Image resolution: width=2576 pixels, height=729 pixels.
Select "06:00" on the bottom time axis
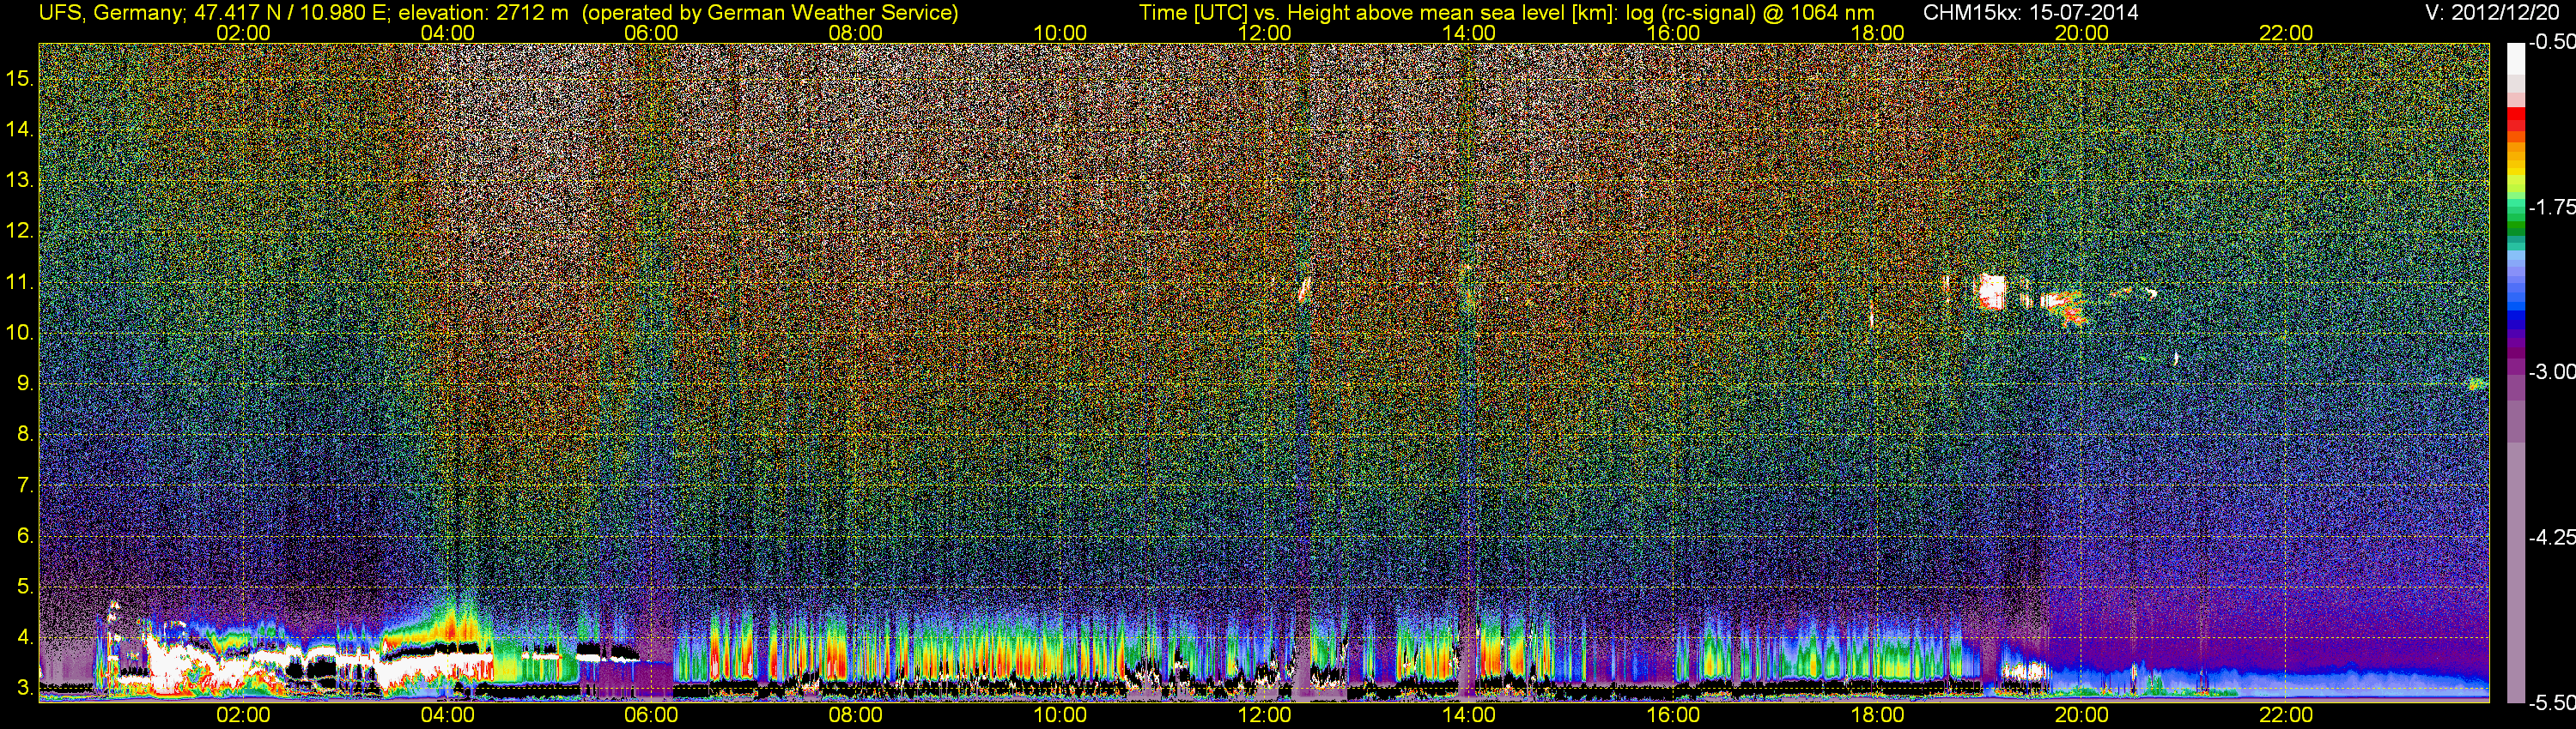pos(651,715)
